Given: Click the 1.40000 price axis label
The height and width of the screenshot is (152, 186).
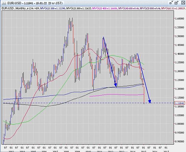Looking at the screenshot, I should [179, 54].
